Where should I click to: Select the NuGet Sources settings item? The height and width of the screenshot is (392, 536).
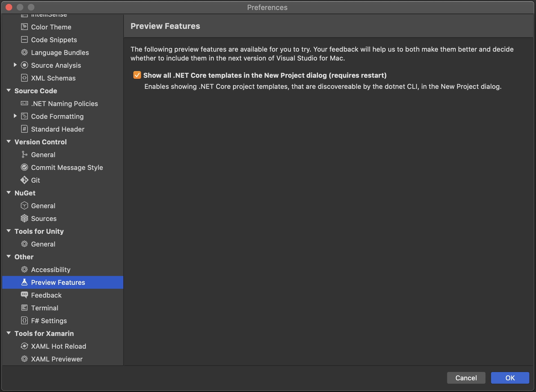(43, 218)
